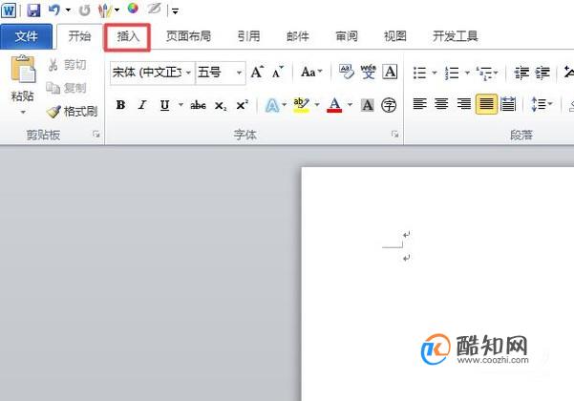Open the 剪贴板 dialog launcher

96,135
